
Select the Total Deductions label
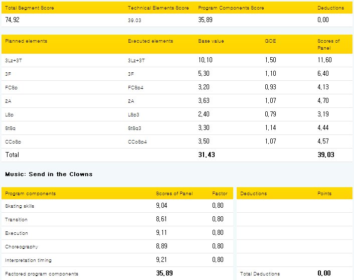(260, 274)
